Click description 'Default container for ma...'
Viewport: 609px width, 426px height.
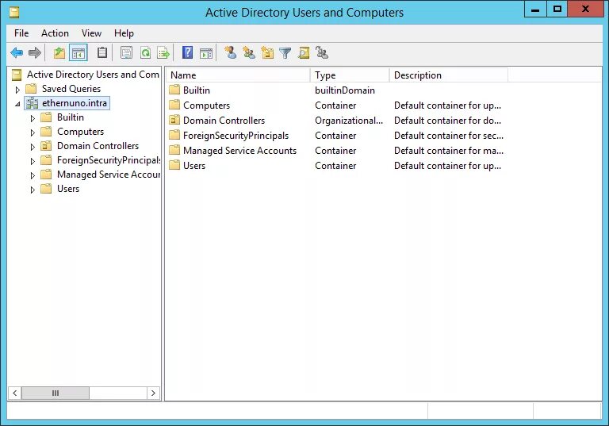449,151
